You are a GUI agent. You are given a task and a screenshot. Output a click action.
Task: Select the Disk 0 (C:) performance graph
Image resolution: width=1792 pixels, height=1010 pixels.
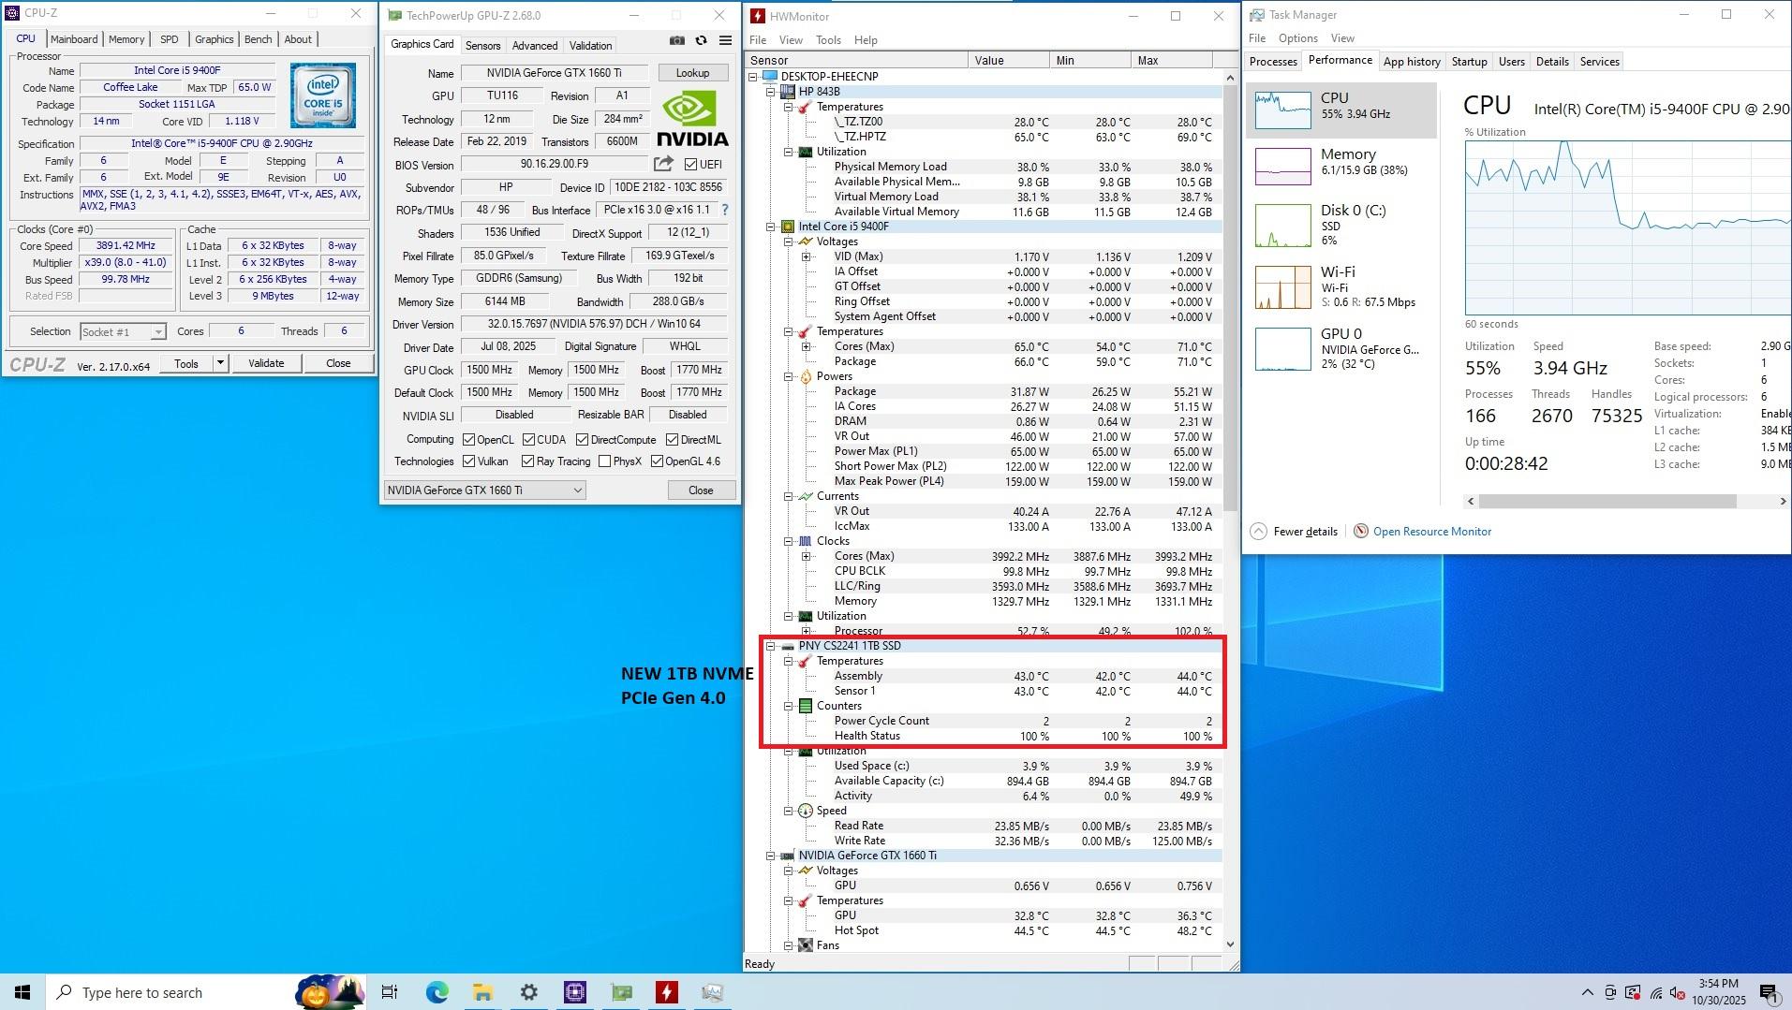tap(1341, 225)
